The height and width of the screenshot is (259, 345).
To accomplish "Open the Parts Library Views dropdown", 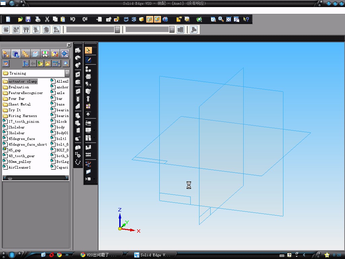I will coord(56,64).
